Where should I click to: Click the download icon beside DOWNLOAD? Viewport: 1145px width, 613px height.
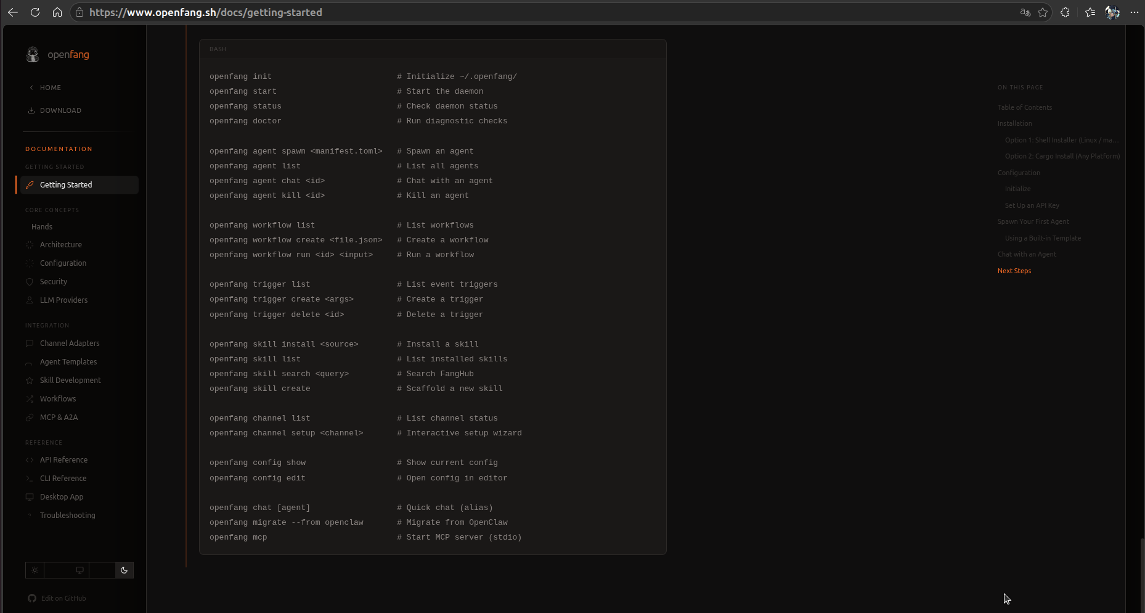tap(31, 110)
